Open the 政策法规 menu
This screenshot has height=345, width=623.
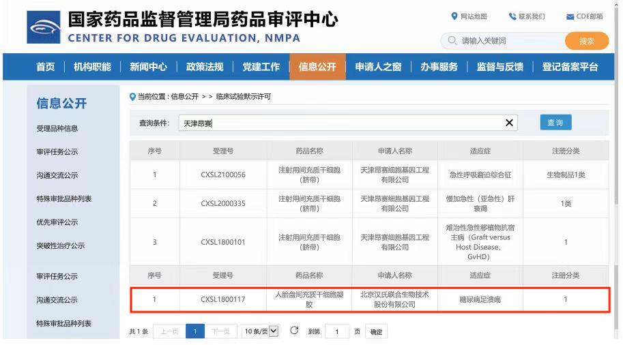(x=205, y=67)
